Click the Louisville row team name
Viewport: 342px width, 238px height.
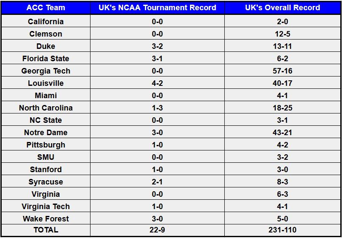coord(45,83)
